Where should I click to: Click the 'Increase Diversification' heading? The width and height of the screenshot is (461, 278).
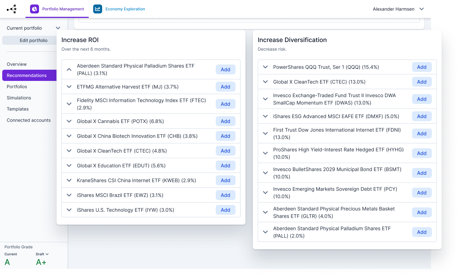click(292, 40)
